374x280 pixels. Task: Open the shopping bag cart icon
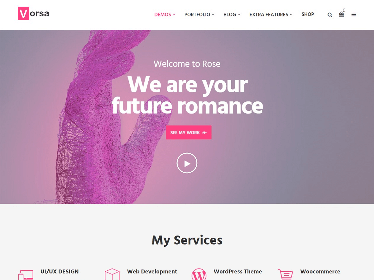click(x=342, y=14)
